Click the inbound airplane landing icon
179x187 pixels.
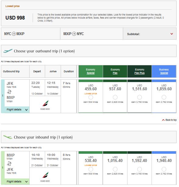tap(8, 137)
